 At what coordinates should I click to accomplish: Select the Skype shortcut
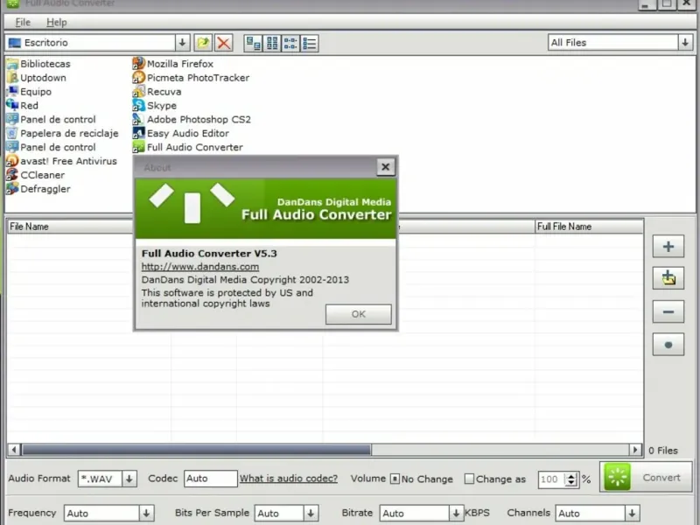click(155, 105)
